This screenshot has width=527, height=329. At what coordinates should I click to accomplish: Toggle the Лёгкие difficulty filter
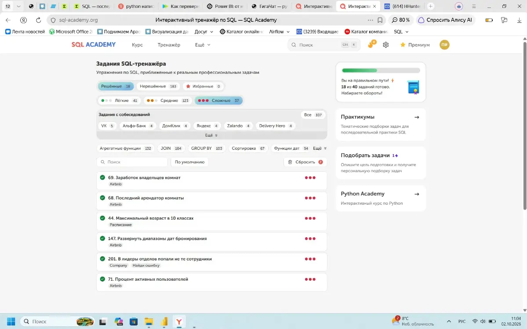(x=119, y=101)
